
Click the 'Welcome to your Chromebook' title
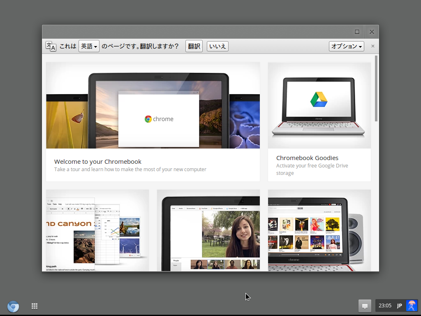pos(98,161)
